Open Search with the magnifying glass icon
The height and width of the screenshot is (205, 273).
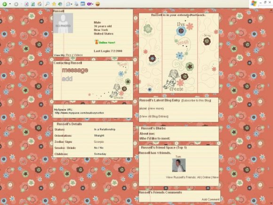pos(47,4)
